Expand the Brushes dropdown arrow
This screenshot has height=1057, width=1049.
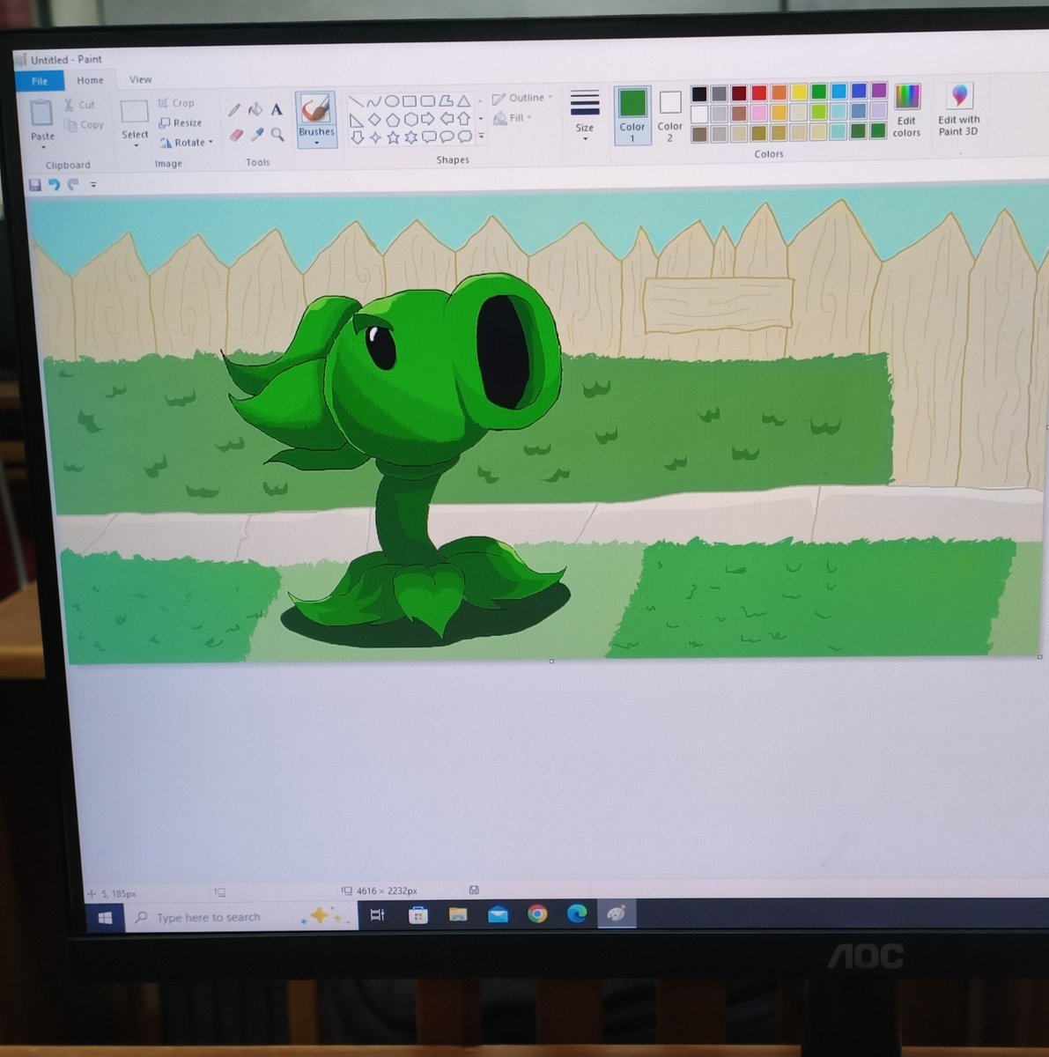coord(316,142)
